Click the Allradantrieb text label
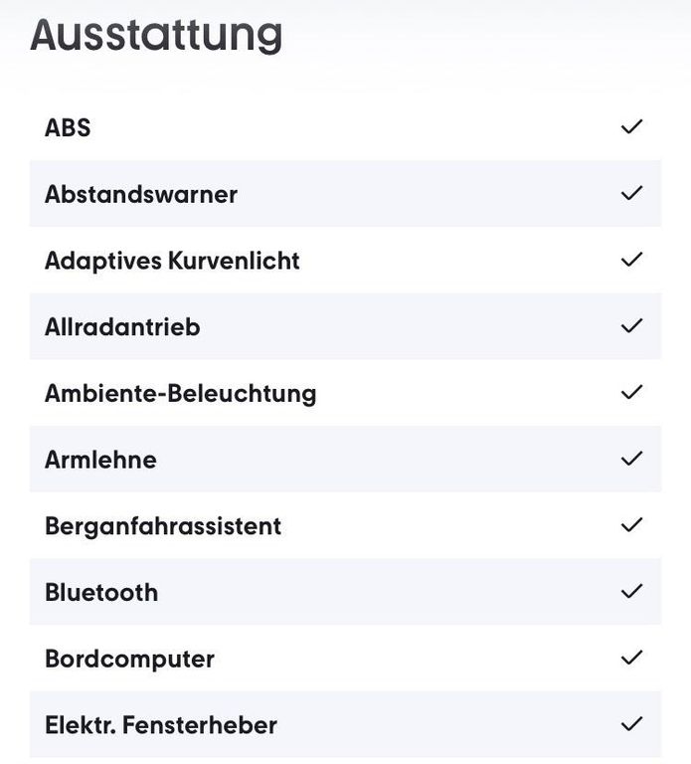The height and width of the screenshot is (764, 691). coord(122,327)
